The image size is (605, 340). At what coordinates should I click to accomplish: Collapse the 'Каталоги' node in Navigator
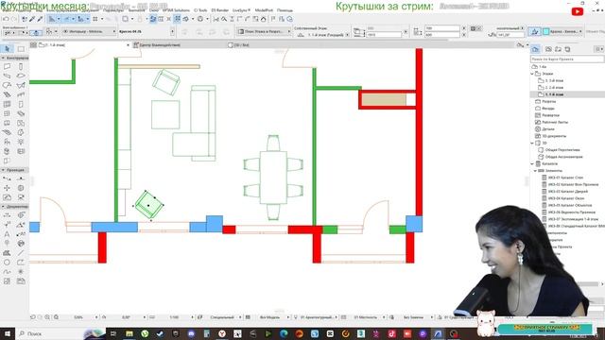point(532,163)
